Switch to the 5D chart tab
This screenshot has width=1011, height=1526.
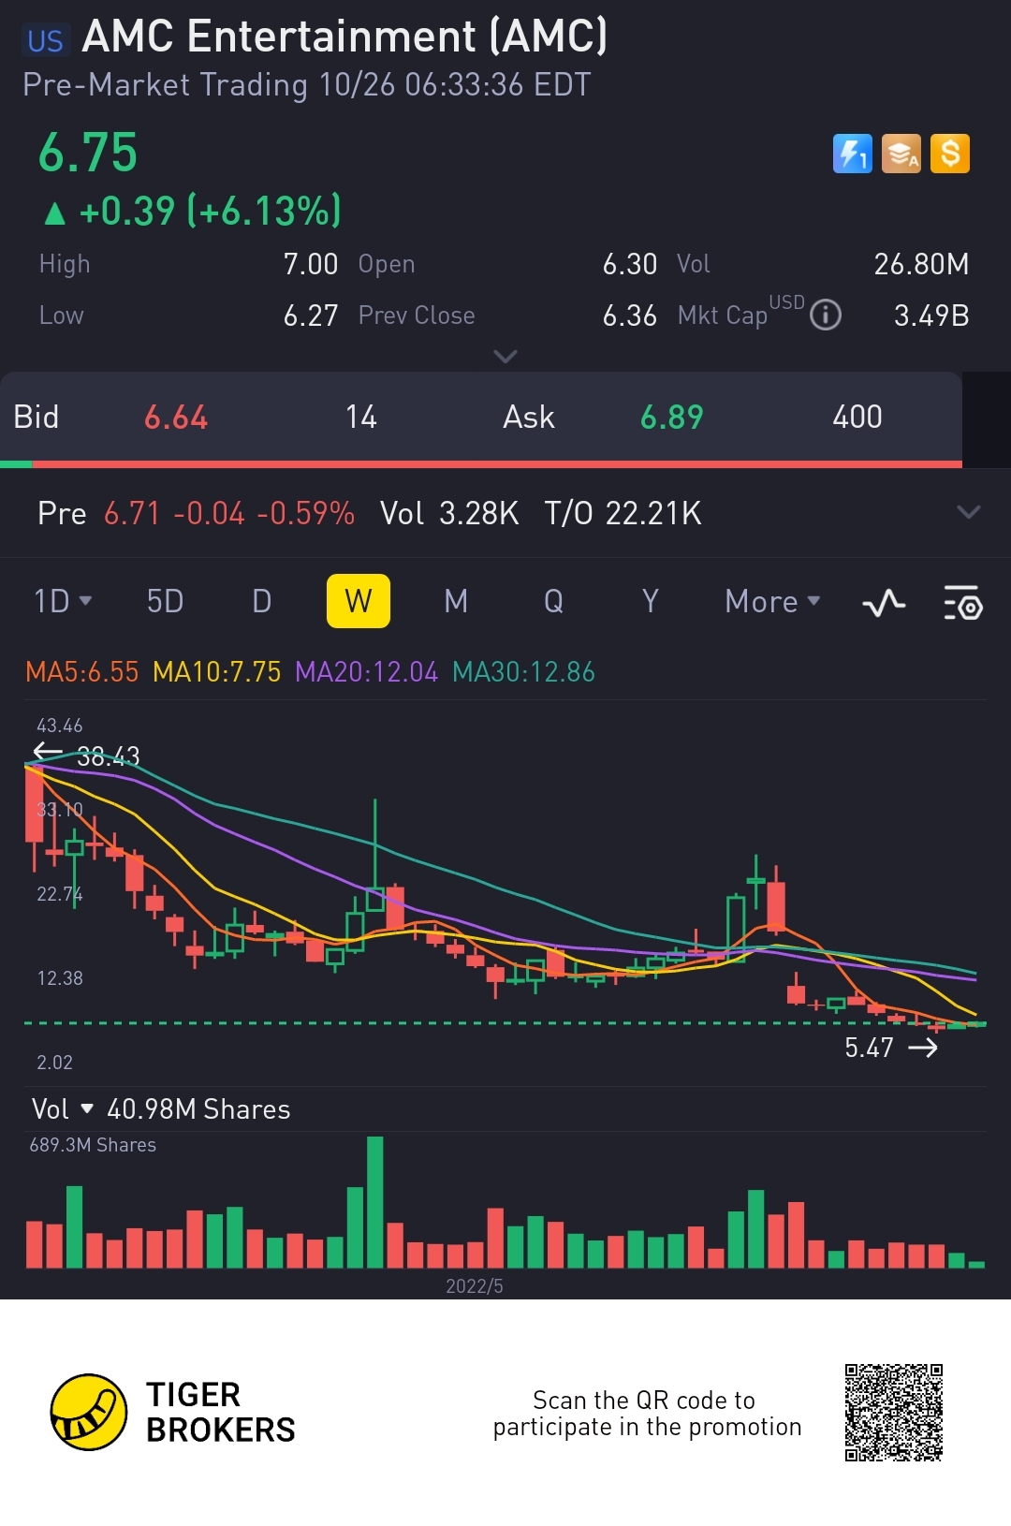coord(165,601)
